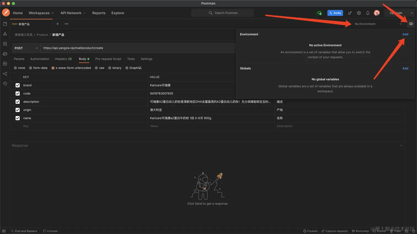The height and width of the screenshot is (234, 417).
Task: Click Add next to Environment
Action: pyautogui.click(x=405, y=34)
